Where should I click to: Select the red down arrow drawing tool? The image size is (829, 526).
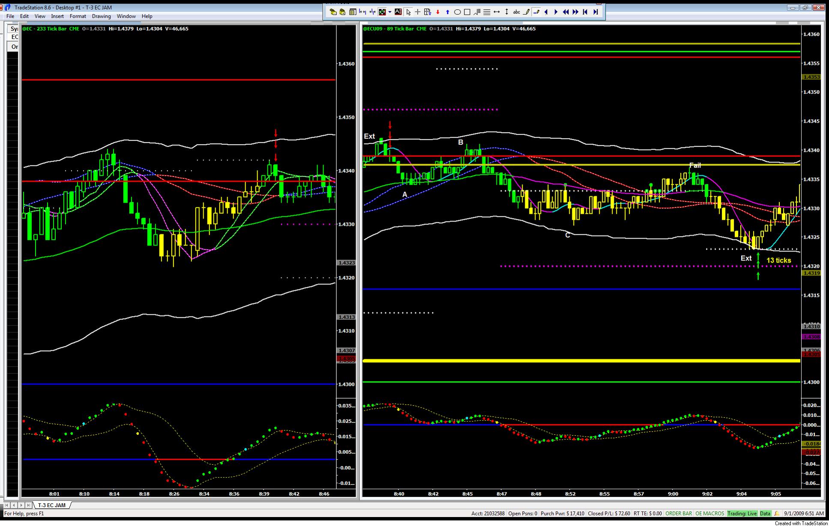tap(437, 12)
